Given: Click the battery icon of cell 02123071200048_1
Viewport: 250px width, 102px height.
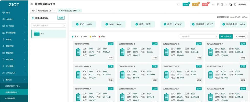Looking at the screenshot, I should point(78,52).
